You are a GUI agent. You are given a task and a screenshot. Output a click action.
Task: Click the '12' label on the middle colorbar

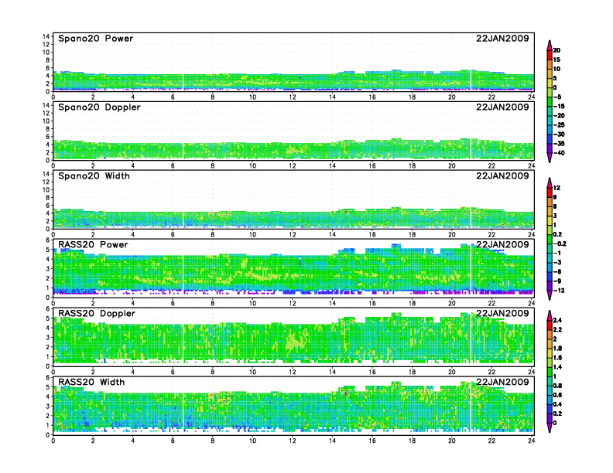pyautogui.click(x=556, y=188)
